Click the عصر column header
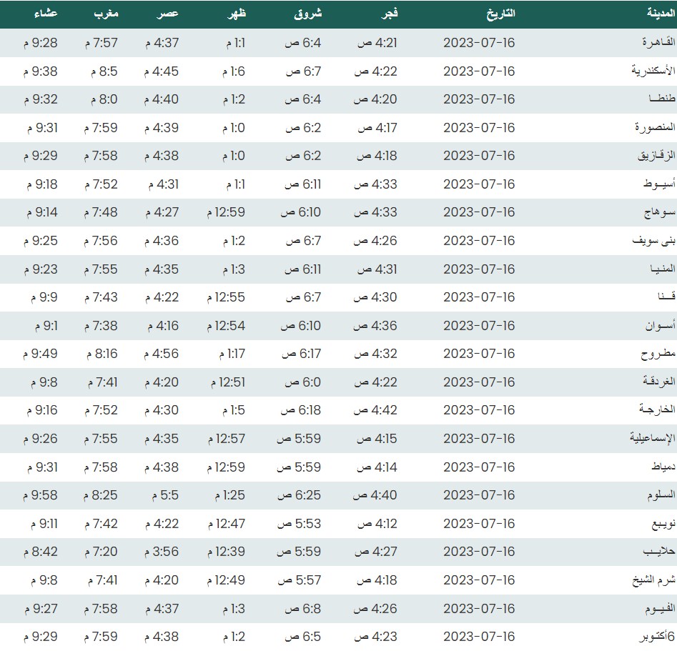Image resolution: width=677 pixels, height=651 pixels. pos(167,14)
